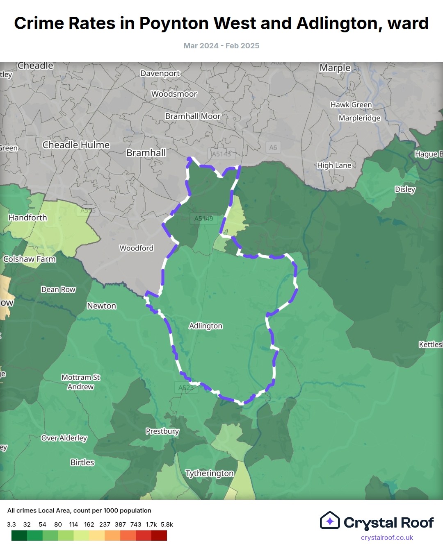Select the Bramhall label on the map

tap(146, 153)
